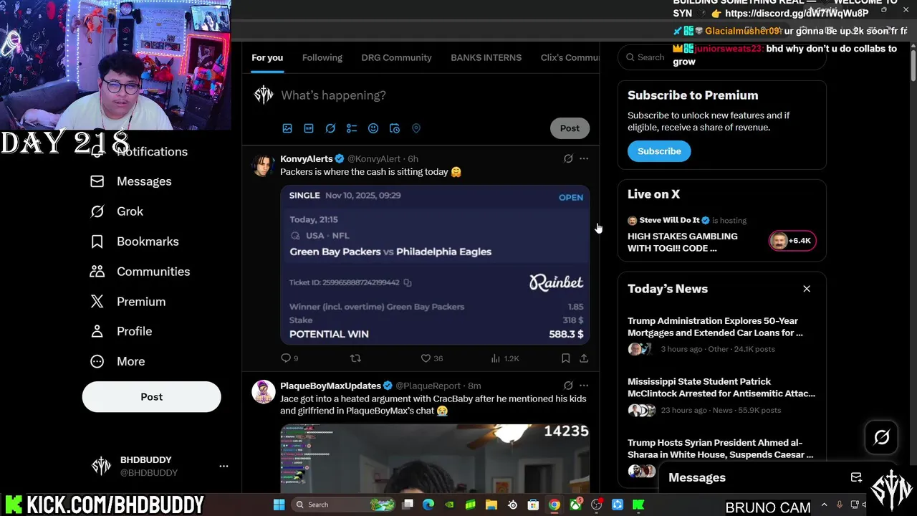Open the floating Grok button at bottom right
Image resolution: width=917 pixels, height=516 pixels.
[x=882, y=437]
